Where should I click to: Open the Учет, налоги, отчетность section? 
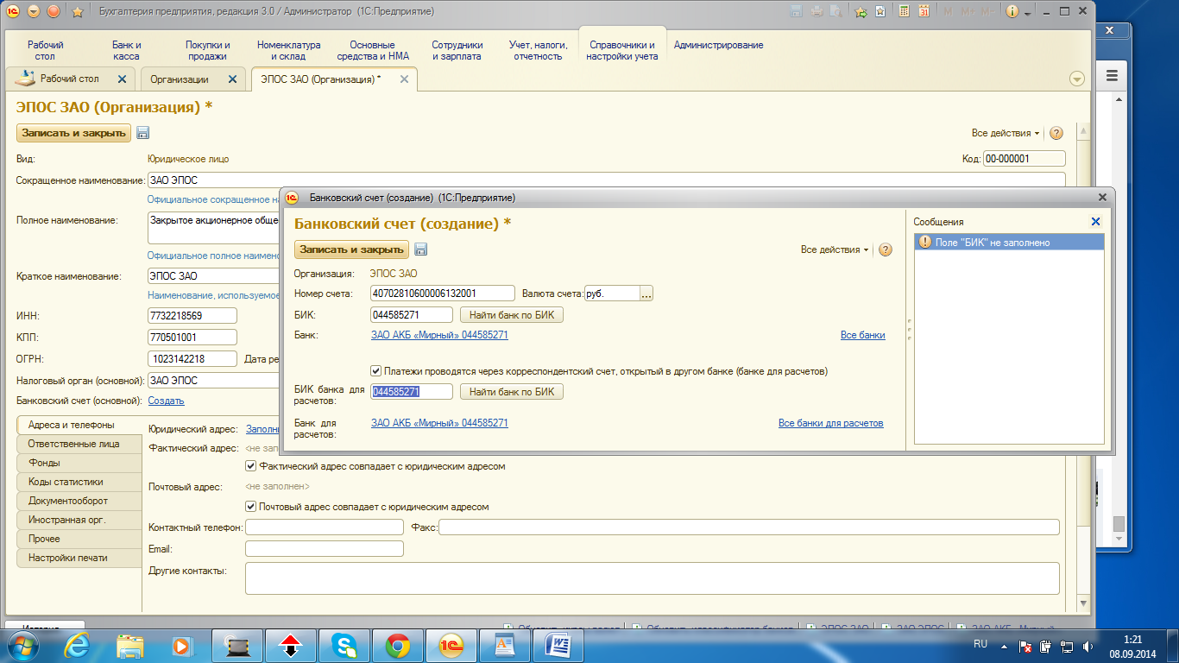(538, 50)
